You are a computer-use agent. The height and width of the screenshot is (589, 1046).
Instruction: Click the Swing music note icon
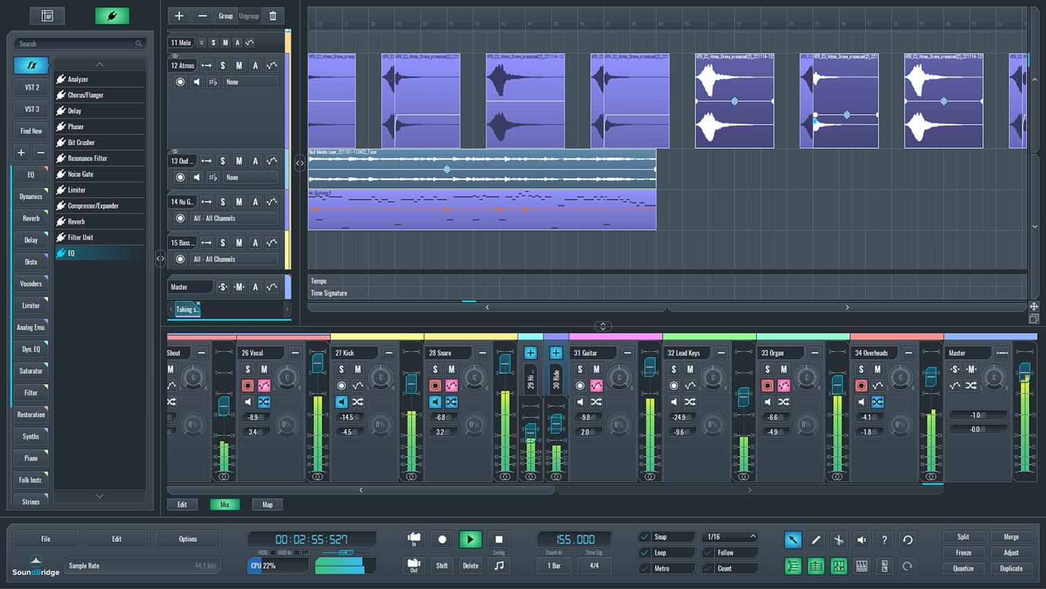click(x=499, y=565)
